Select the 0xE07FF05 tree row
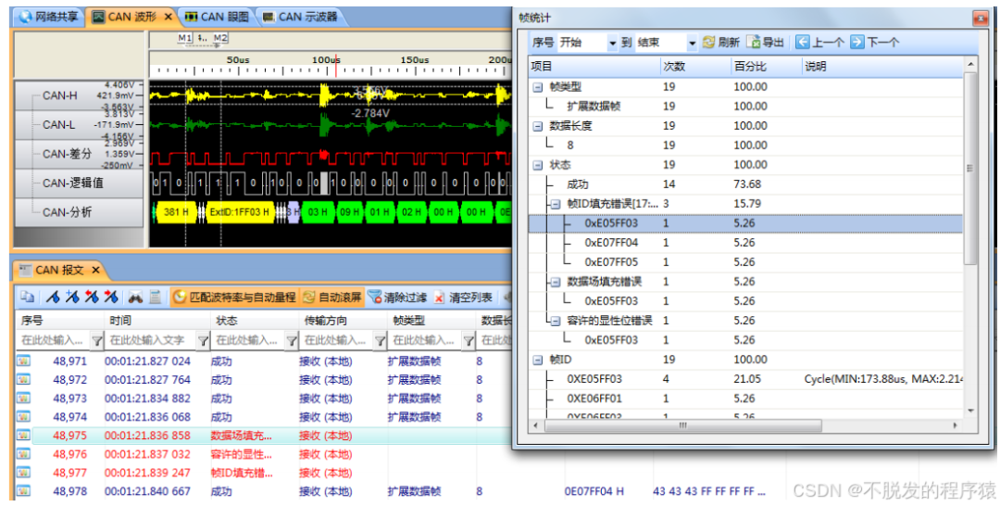This screenshot has width=1000, height=506. click(x=746, y=261)
